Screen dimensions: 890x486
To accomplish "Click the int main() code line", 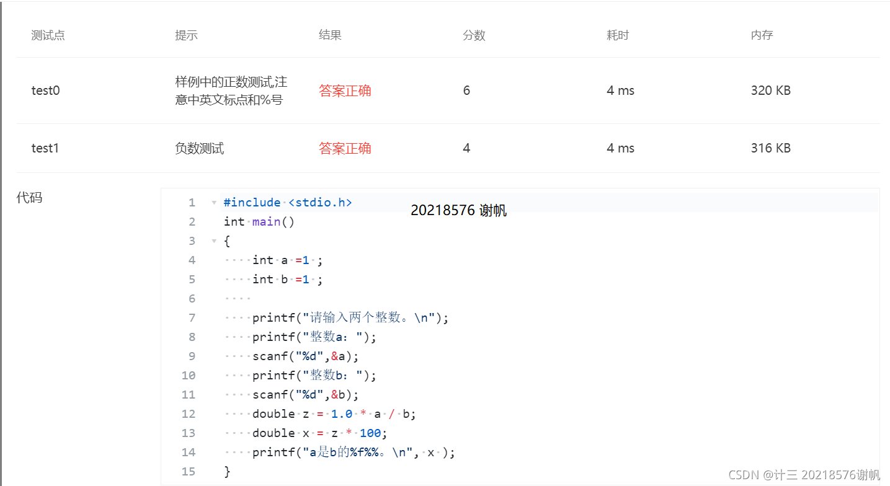I will click(259, 222).
